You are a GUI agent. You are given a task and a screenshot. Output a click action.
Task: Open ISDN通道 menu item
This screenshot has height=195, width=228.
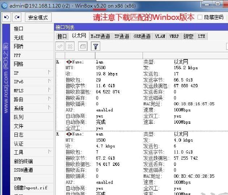pyautogui.click(x=32, y=170)
